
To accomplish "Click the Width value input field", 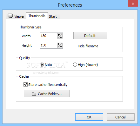I will point(48,36).
